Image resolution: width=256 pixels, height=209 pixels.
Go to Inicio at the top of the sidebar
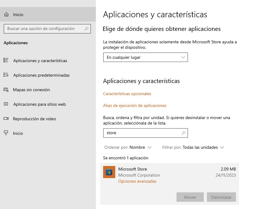tap(48, 15)
